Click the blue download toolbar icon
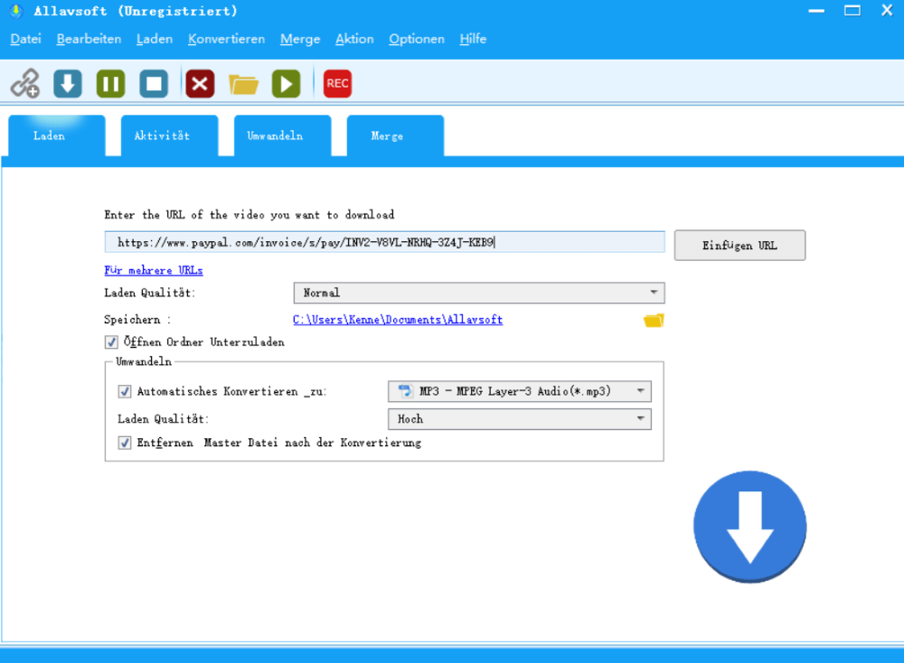Image resolution: width=904 pixels, height=663 pixels. click(68, 83)
